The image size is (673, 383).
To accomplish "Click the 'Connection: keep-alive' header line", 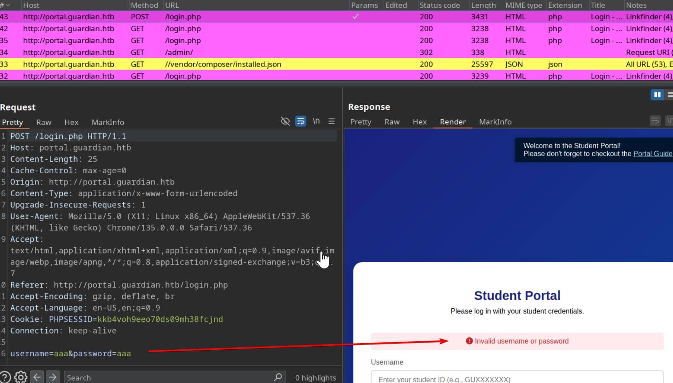I will click(63, 331).
